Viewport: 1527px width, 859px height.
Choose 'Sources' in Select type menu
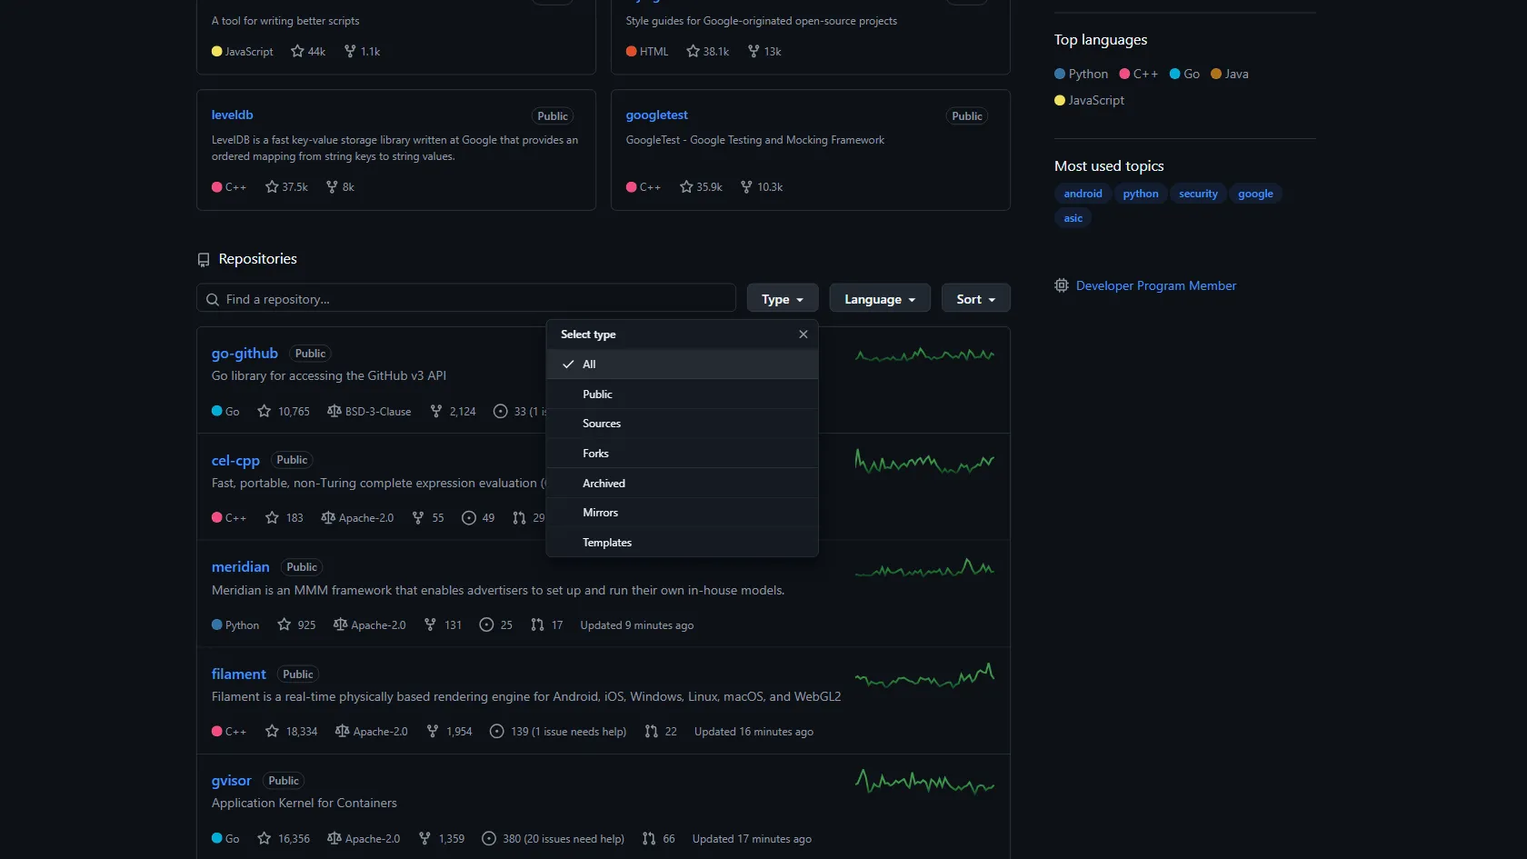[x=682, y=424]
